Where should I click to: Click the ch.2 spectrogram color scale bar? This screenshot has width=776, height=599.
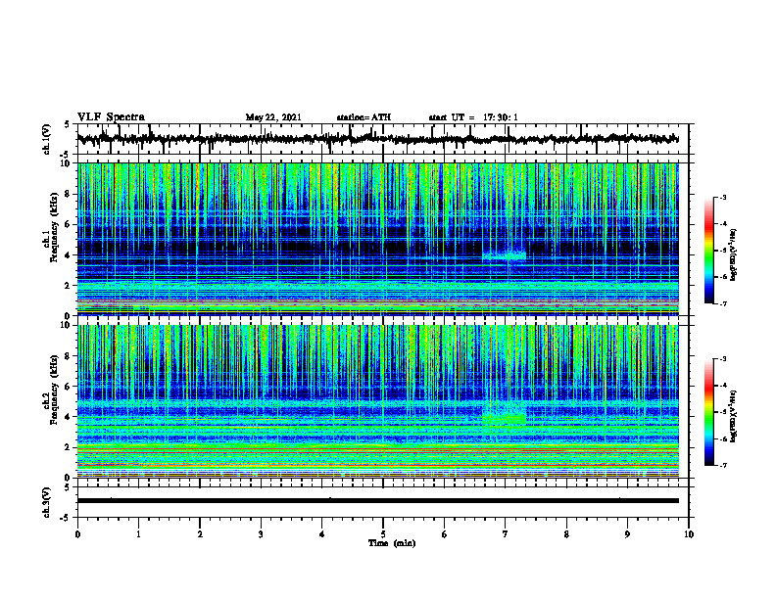(x=708, y=412)
